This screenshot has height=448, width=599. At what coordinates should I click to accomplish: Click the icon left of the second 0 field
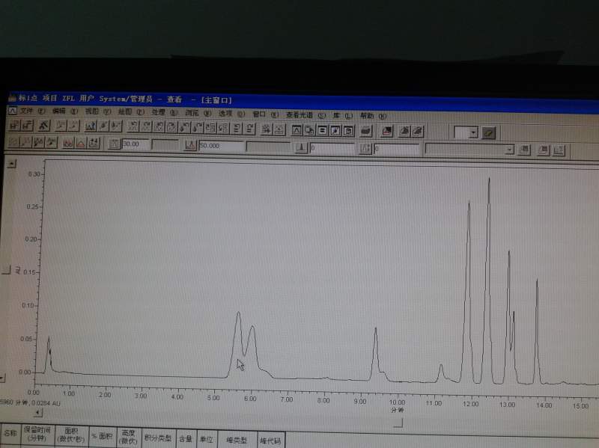tap(365, 148)
